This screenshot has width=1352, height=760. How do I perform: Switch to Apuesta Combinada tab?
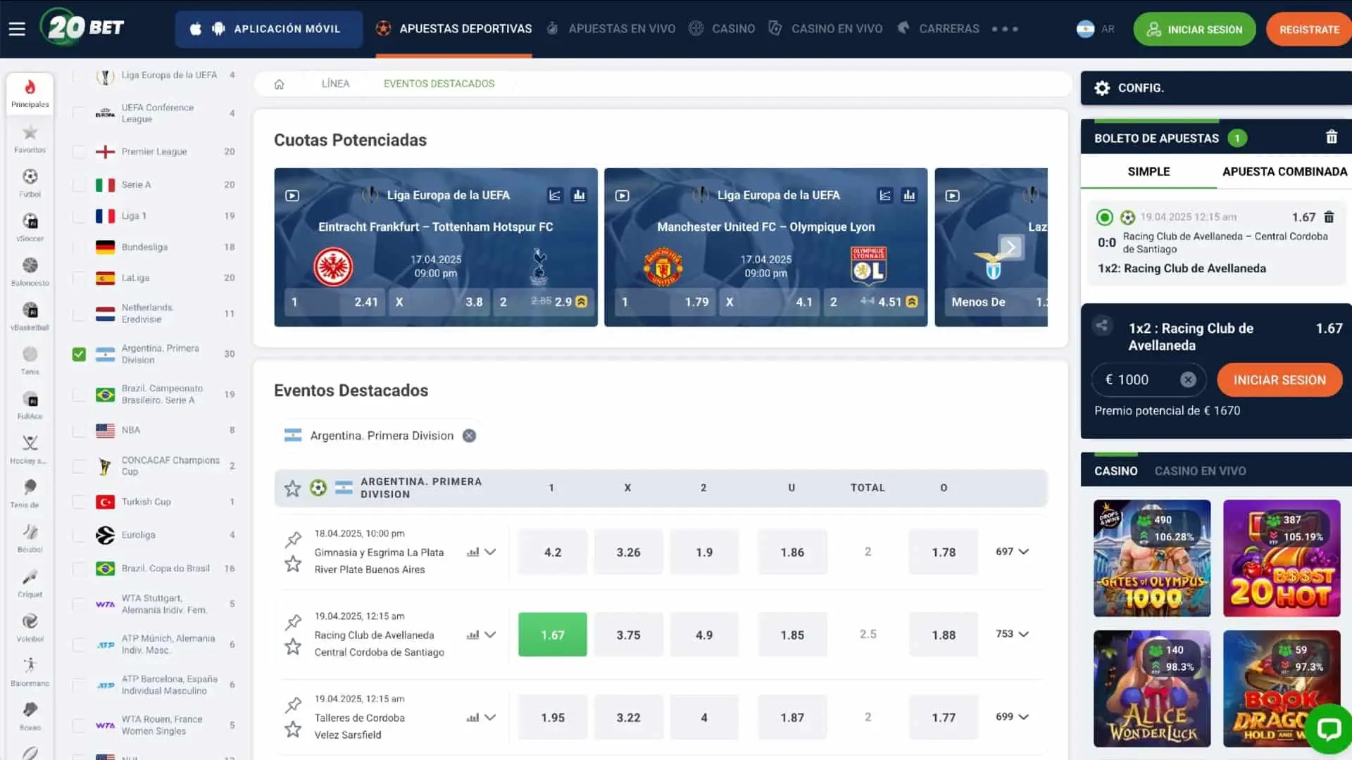pos(1284,172)
